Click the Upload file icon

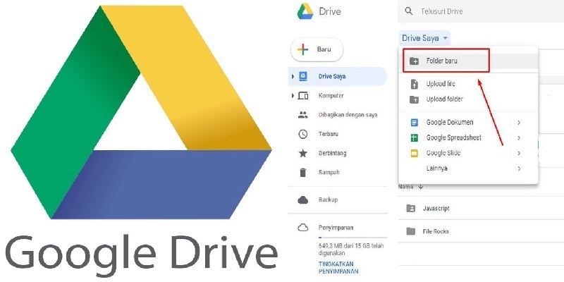point(415,84)
